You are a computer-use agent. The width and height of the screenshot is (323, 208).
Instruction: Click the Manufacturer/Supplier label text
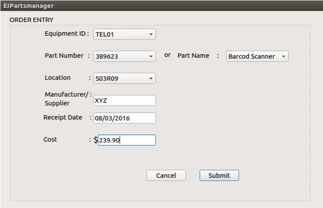tap(66, 99)
